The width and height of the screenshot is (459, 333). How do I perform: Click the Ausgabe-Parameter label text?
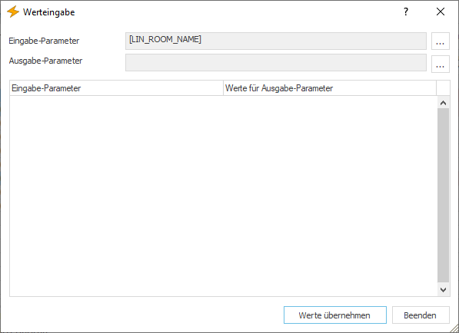(x=45, y=61)
